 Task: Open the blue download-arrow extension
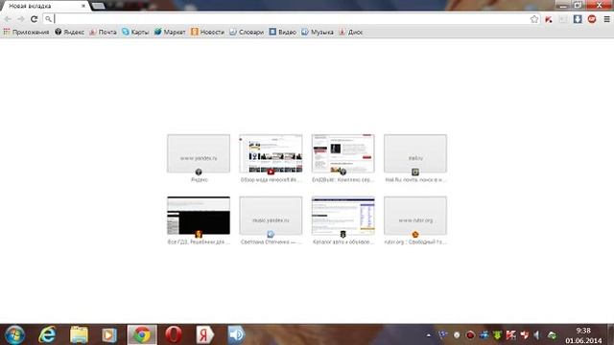click(578, 19)
